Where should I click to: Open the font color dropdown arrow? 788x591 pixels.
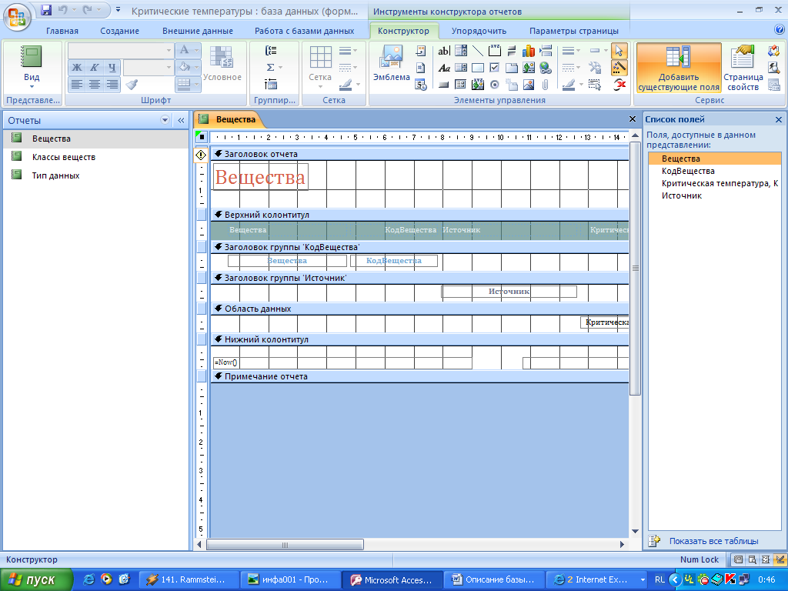point(196,51)
